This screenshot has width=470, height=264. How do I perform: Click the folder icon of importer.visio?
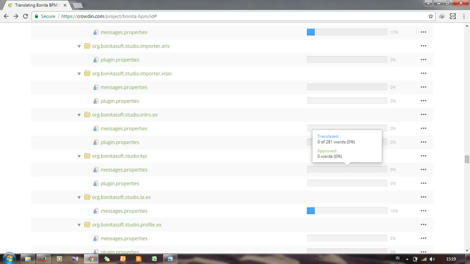click(87, 73)
